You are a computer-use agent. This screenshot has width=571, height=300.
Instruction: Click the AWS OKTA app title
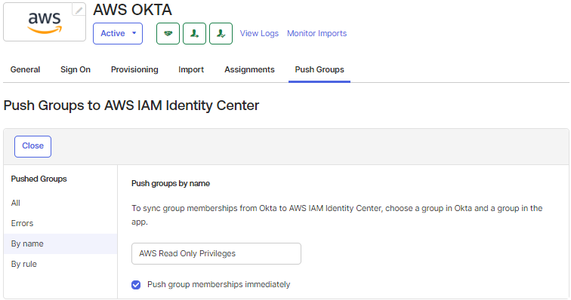(x=133, y=10)
